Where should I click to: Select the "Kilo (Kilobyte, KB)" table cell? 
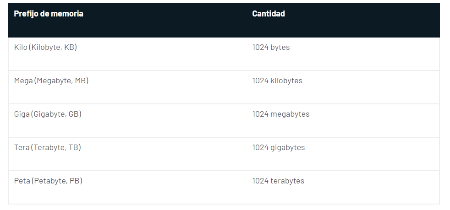45,47
